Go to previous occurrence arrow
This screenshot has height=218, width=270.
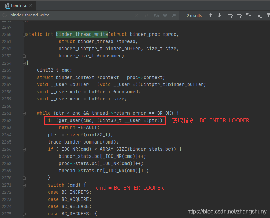coord(211,15)
